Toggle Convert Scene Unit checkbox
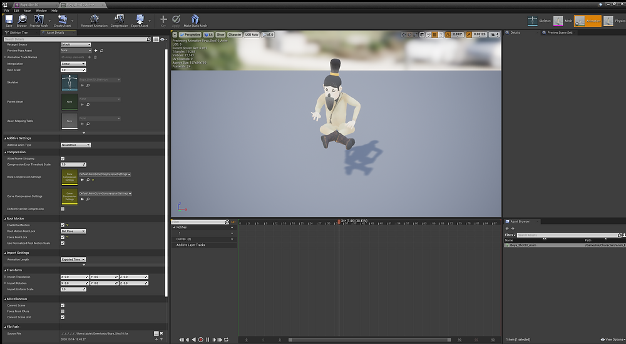This screenshot has height=344, width=626. (x=62, y=317)
